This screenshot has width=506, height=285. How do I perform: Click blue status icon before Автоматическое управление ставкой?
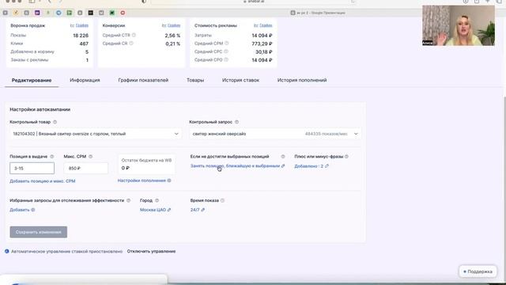(x=7, y=252)
